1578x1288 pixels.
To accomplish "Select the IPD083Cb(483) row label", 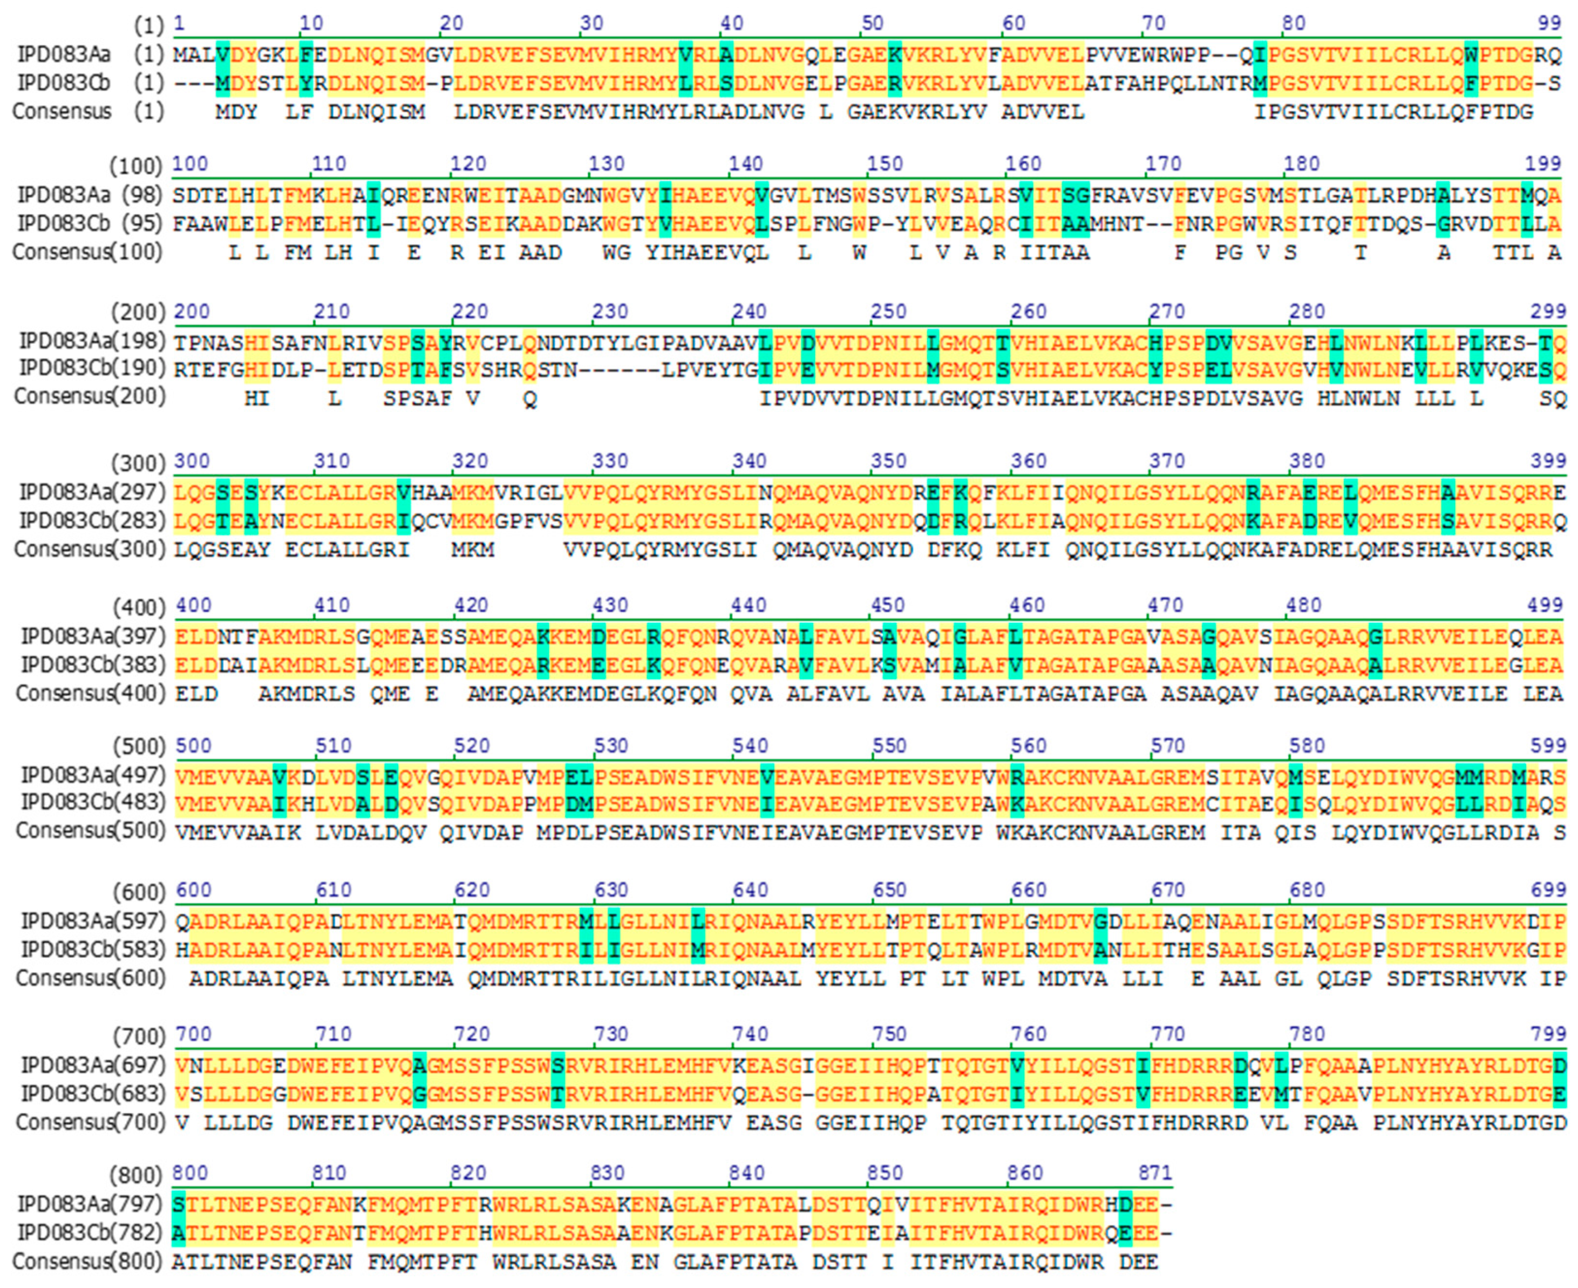I will [93, 803].
